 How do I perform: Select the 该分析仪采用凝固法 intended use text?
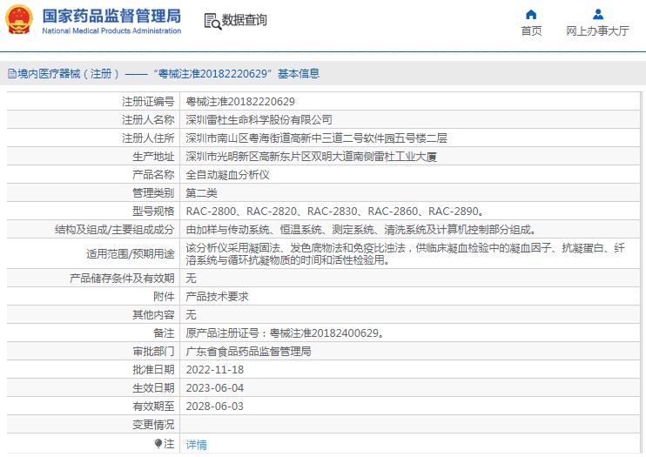(406, 254)
